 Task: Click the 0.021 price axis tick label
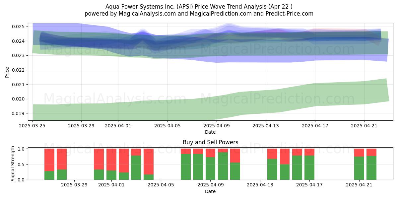(19, 85)
